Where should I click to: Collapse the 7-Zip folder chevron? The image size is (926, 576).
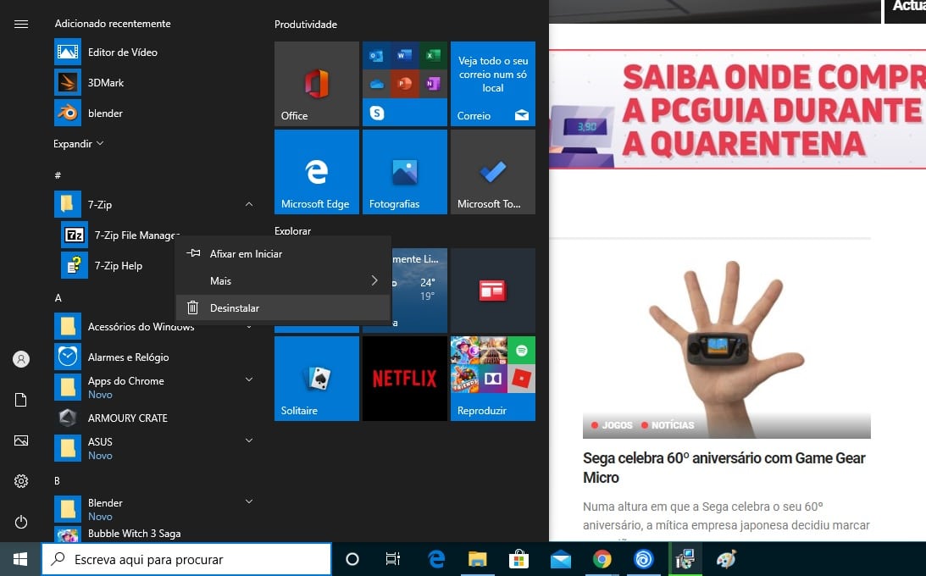(248, 204)
